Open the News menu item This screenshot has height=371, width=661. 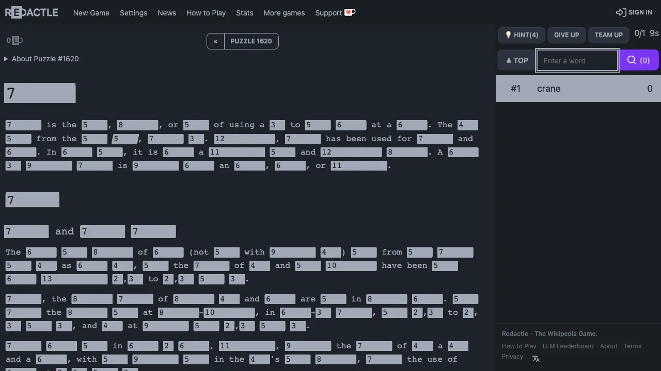tap(167, 13)
